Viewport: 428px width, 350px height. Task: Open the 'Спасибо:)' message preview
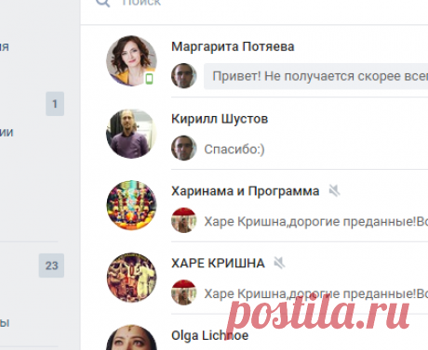(234, 149)
